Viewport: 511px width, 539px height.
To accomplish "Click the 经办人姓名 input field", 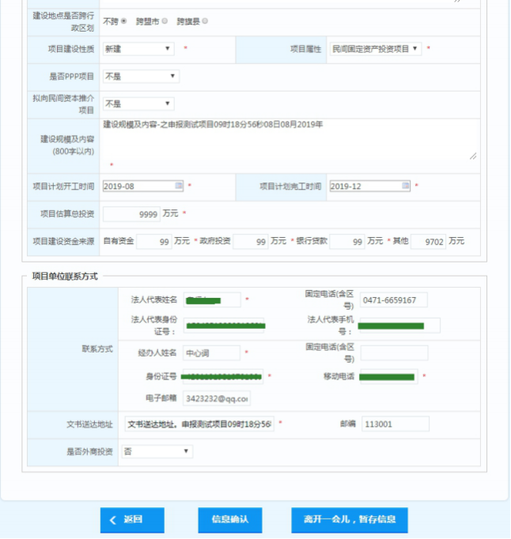I will click(211, 352).
